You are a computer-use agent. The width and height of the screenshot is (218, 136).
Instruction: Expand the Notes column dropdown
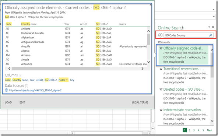tap(67, 80)
